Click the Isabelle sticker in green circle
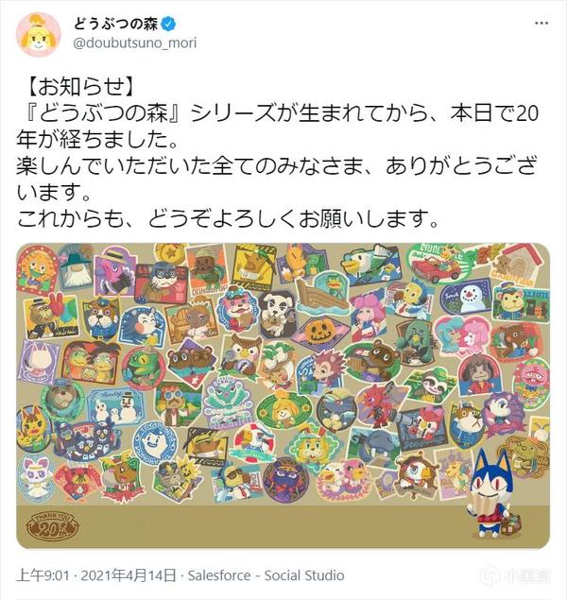The height and width of the screenshot is (600, 567). [283, 410]
